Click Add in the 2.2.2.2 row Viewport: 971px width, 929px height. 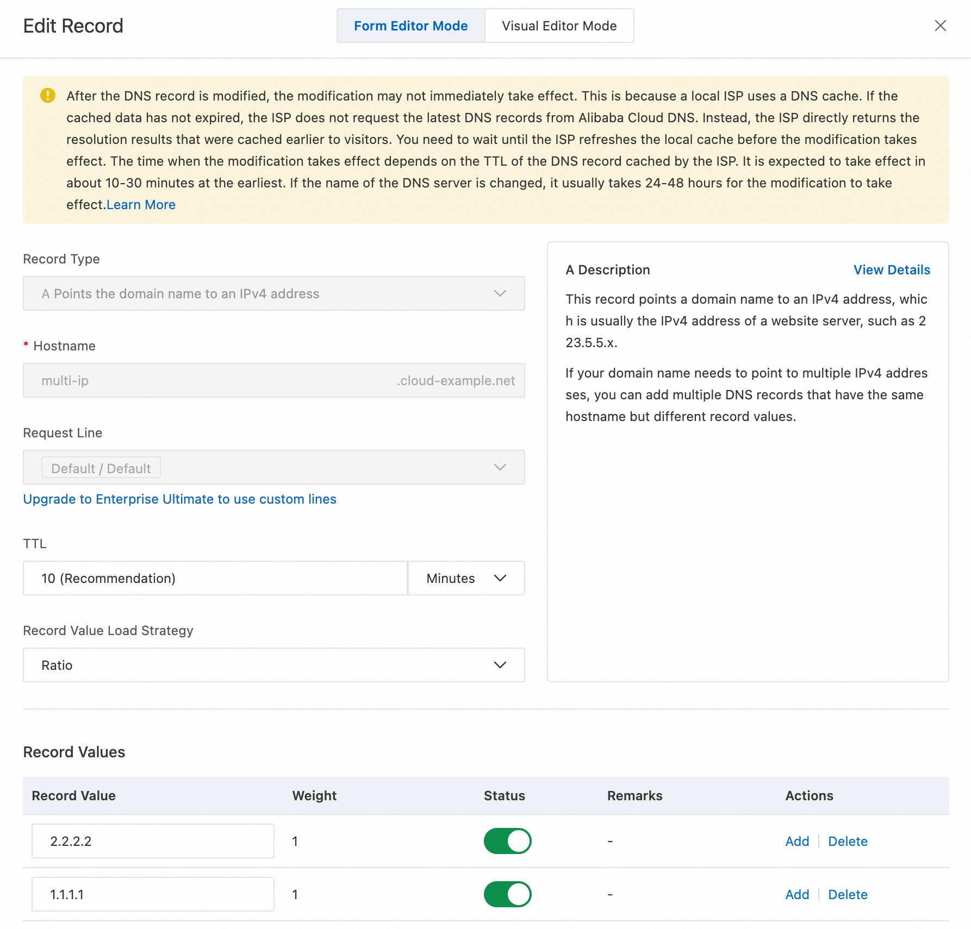pyautogui.click(x=797, y=841)
